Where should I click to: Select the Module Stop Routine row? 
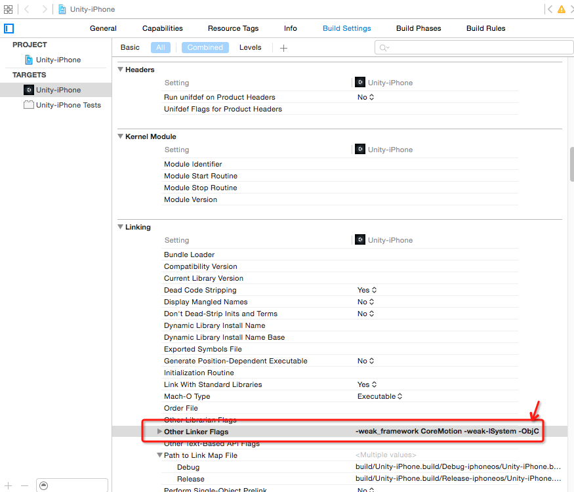click(x=340, y=188)
